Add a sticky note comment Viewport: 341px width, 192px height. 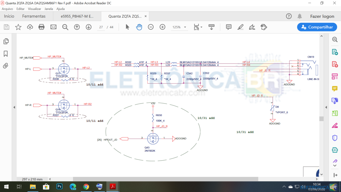tap(228, 27)
